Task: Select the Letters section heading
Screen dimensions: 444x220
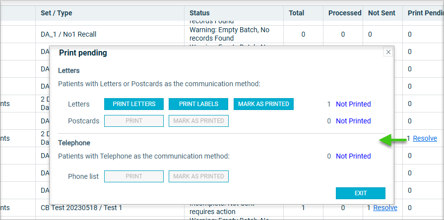Action: pos(69,70)
